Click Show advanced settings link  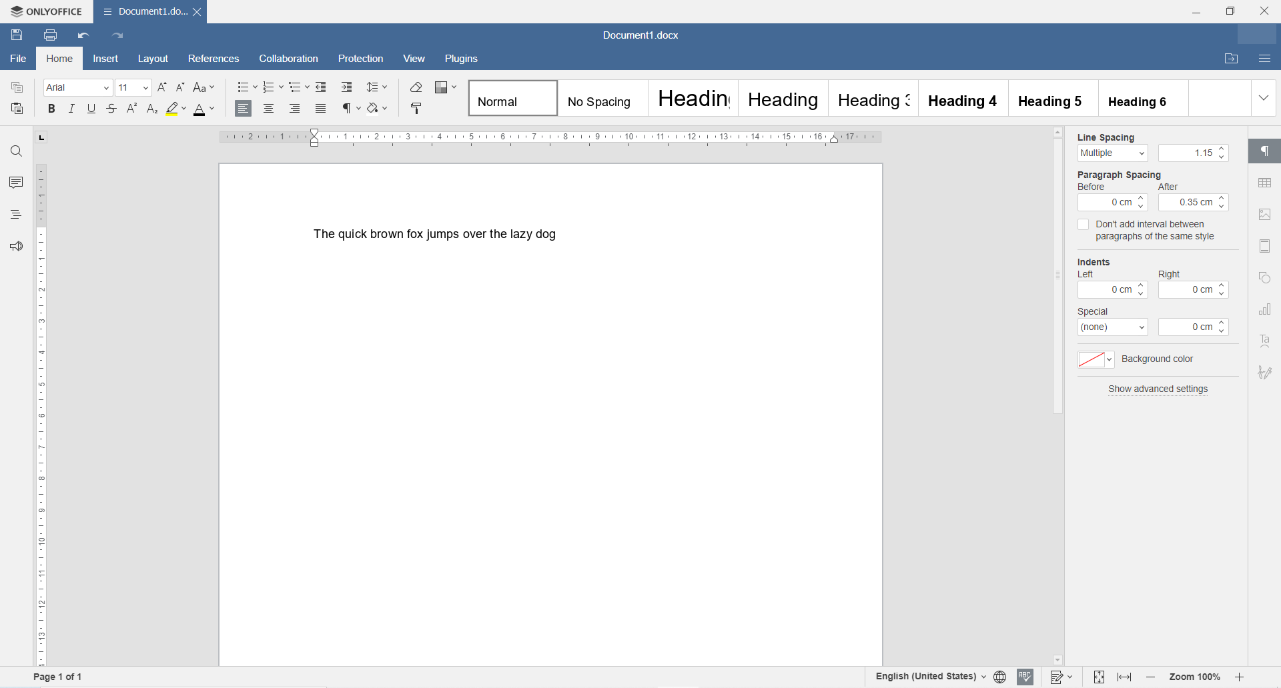[x=1158, y=389]
